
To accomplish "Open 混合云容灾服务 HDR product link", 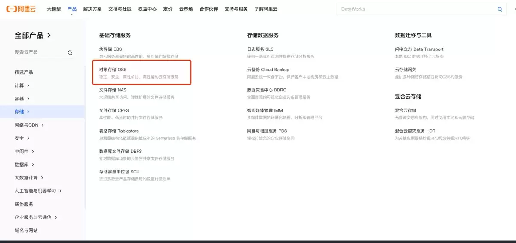I will click(x=415, y=131).
